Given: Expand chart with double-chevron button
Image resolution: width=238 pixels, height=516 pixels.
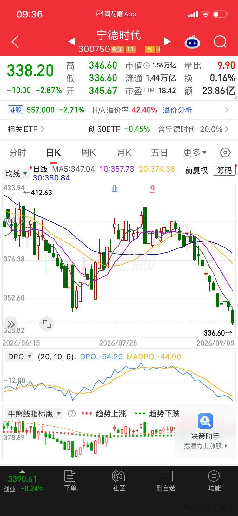Looking at the screenshot, I should (x=11, y=324).
